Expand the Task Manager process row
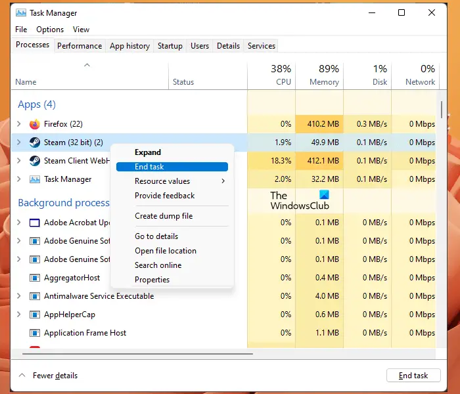 19,179
